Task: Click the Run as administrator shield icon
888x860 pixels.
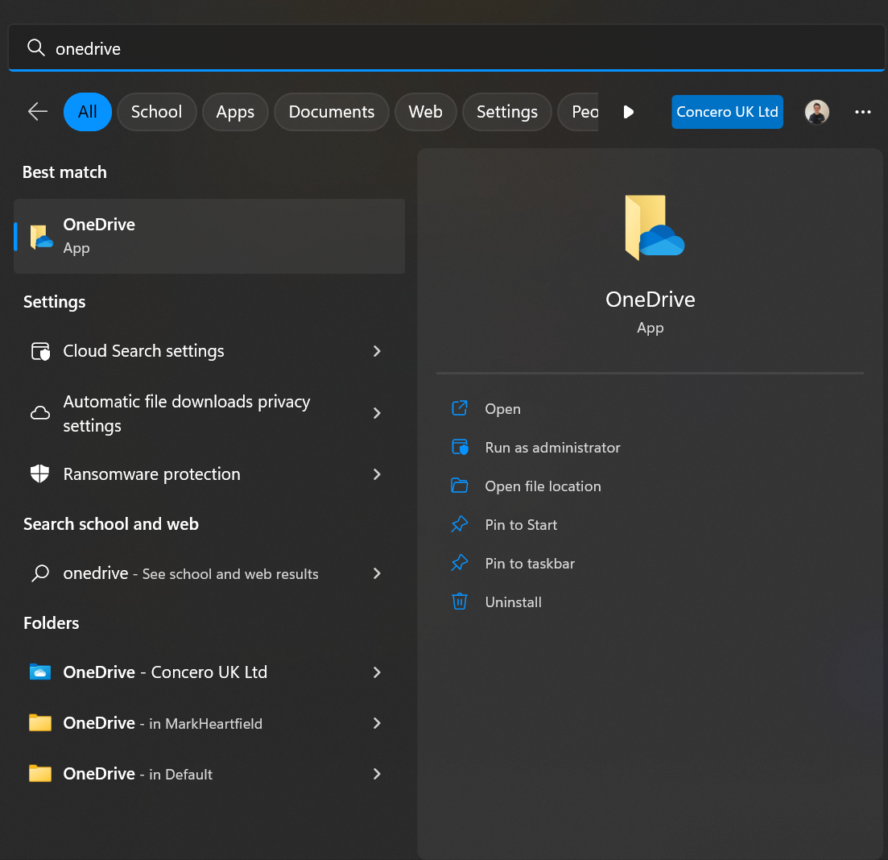Action: 460,447
